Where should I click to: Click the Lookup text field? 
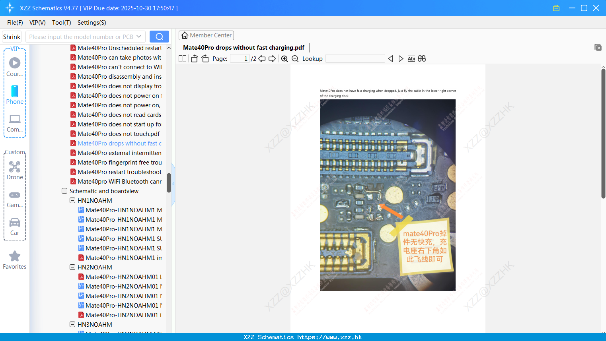point(355,58)
